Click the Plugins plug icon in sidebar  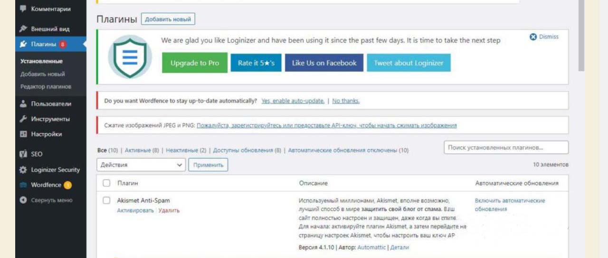click(23, 44)
